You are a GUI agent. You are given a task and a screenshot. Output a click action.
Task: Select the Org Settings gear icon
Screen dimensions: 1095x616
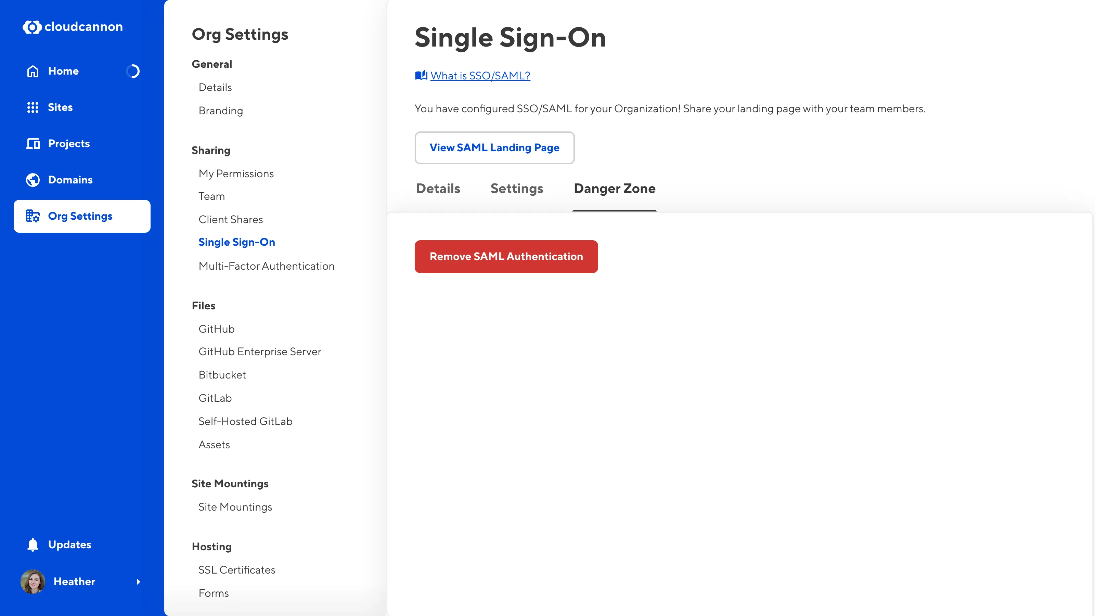(x=33, y=216)
